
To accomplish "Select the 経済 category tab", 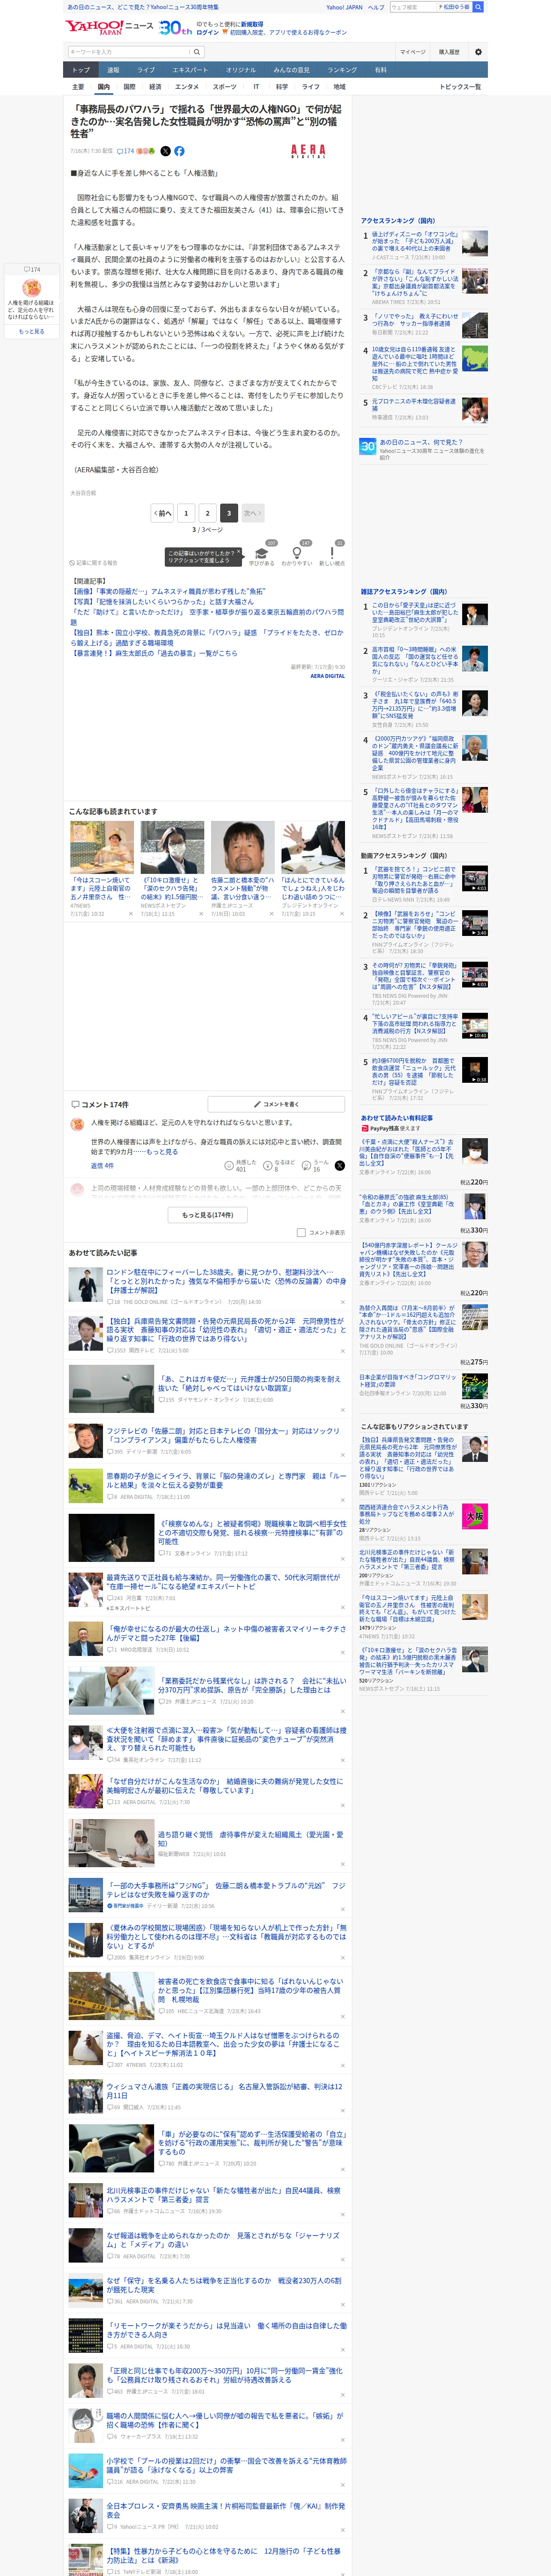I will (155, 87).
